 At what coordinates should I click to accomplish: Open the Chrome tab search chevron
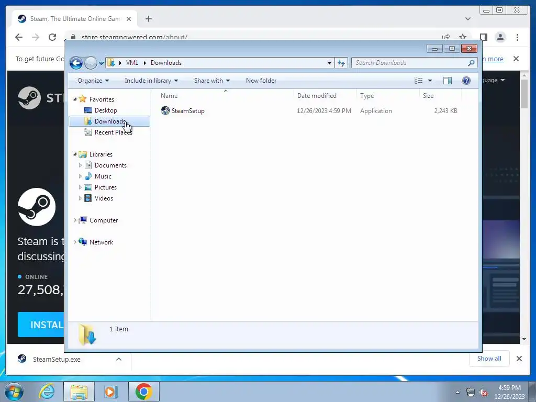[467, 19]
